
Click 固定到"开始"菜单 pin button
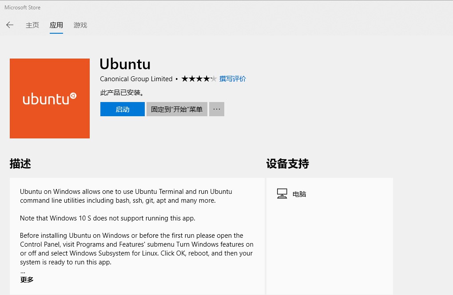[x=177, y=109]
